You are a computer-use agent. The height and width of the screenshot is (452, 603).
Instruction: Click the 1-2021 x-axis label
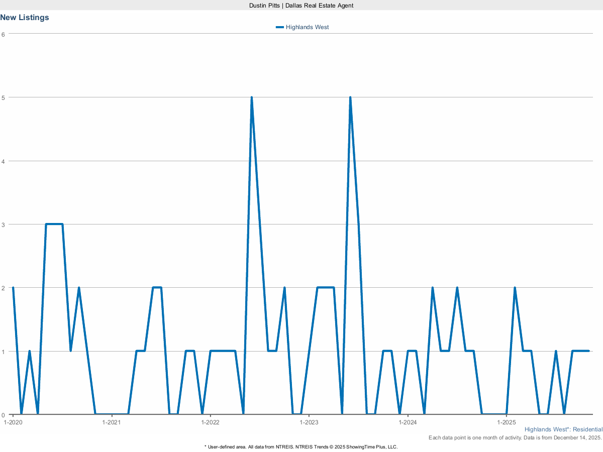pos(112,422)
